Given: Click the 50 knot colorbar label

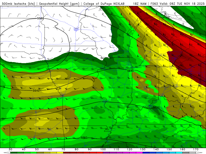Looking at the screenshot, I should point(37,149).
